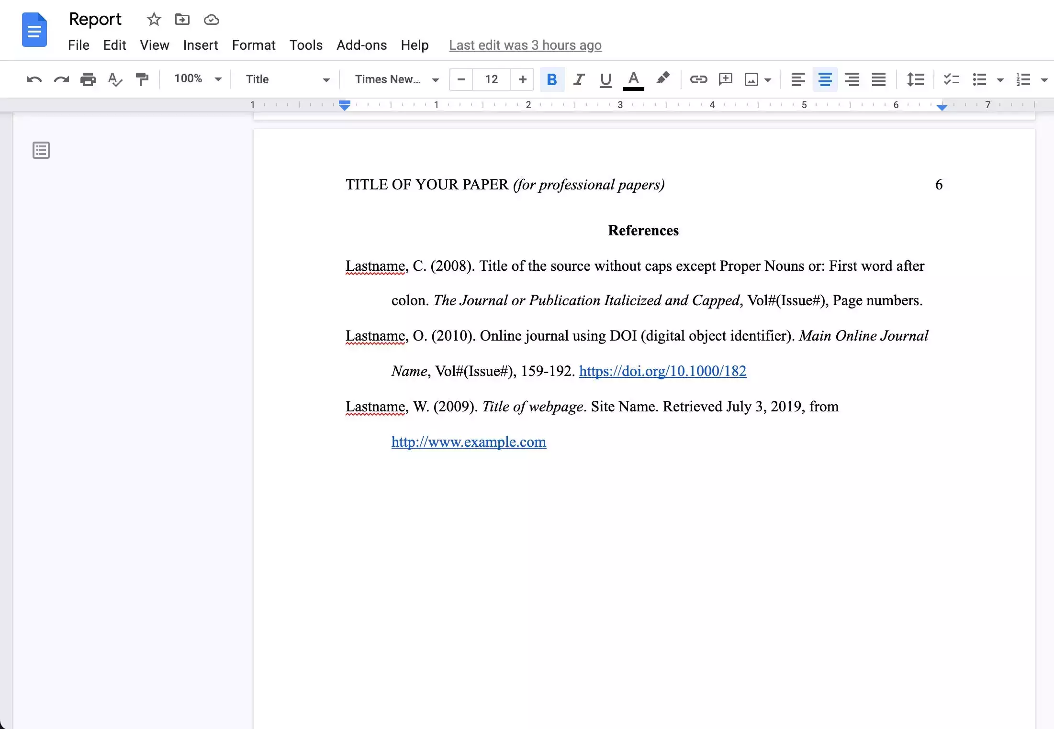Decrease font size with minus button
This screenshot has height=729, width=1054.
[461, 79]
